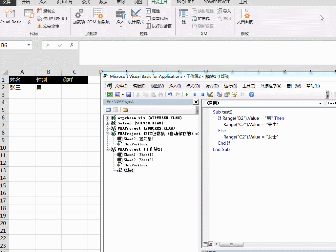Screen dimensions: 336x252
Task: Click 属性 in the 控件 group
Action: [x=153, y=11]
